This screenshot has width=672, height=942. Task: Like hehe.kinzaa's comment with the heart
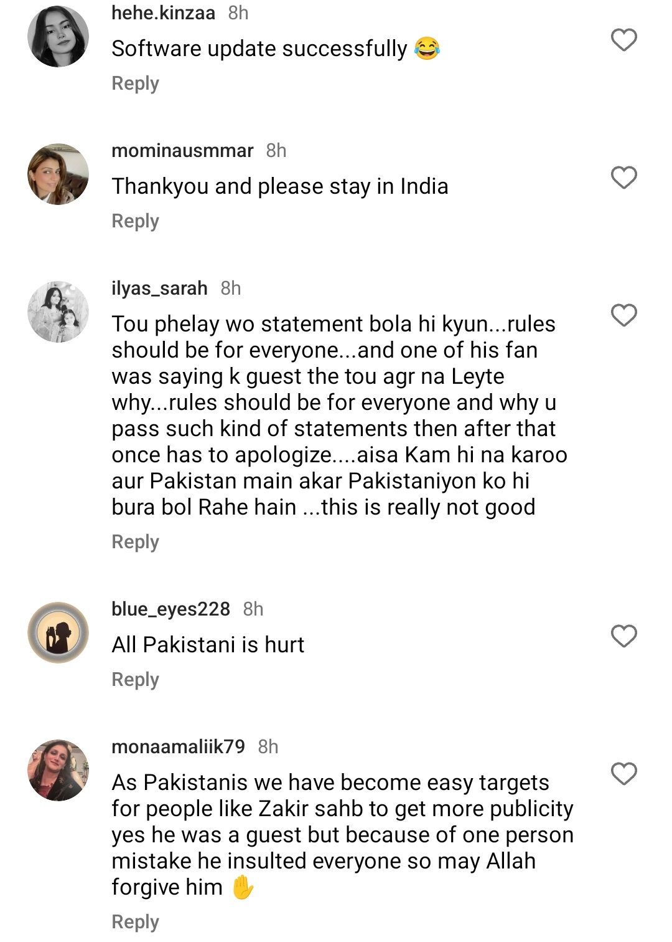(x=623, y=40)
